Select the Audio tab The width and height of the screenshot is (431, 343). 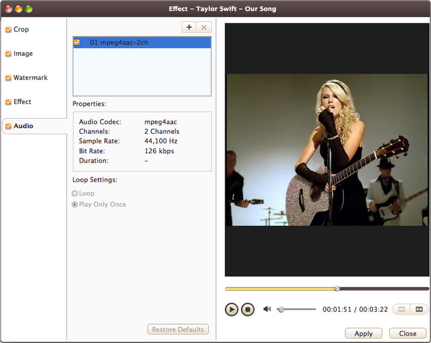point(23,126)
